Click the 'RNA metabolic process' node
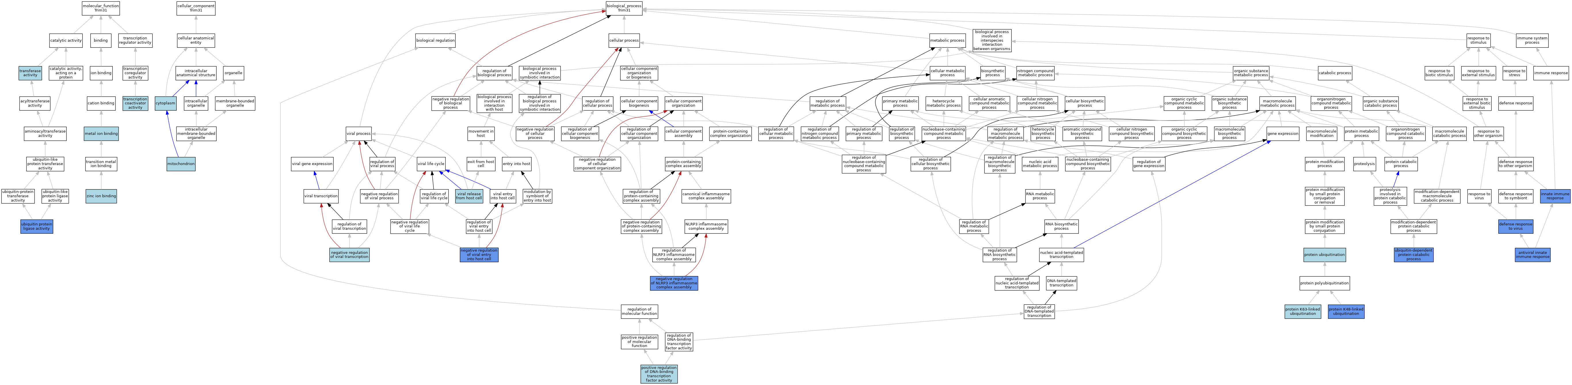 [x=1040, y=196]
